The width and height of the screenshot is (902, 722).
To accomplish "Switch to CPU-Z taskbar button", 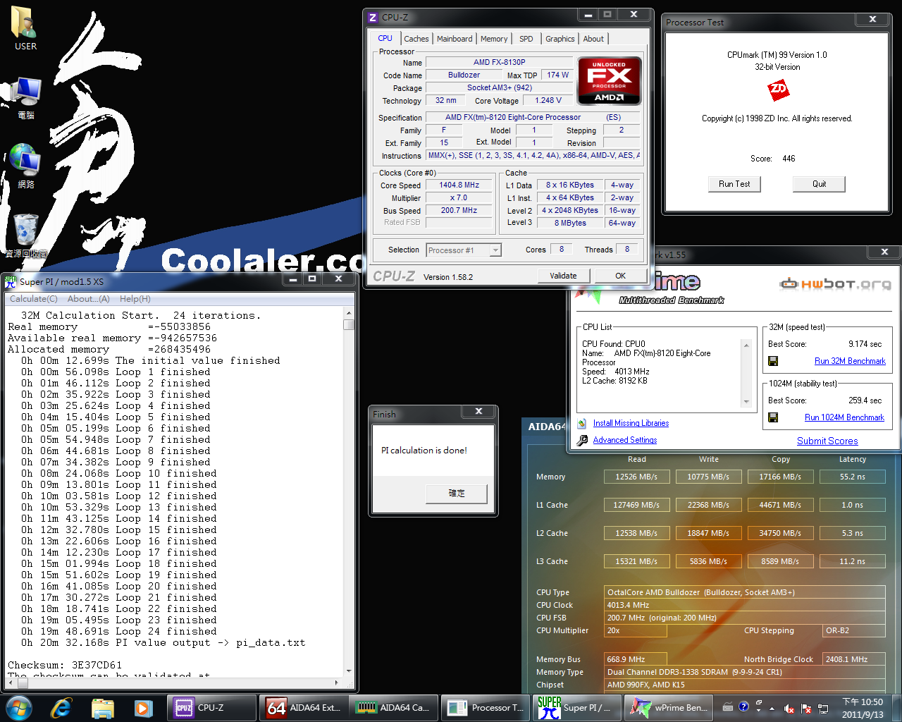I will click(x=211, y=707).
